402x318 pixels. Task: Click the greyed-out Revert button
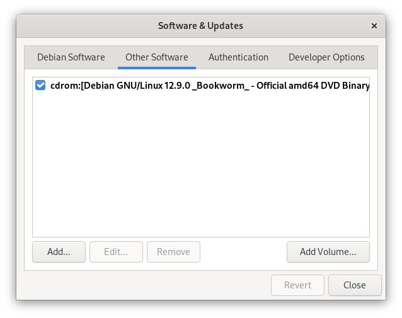pyautogui.click(x=297, y=285)
